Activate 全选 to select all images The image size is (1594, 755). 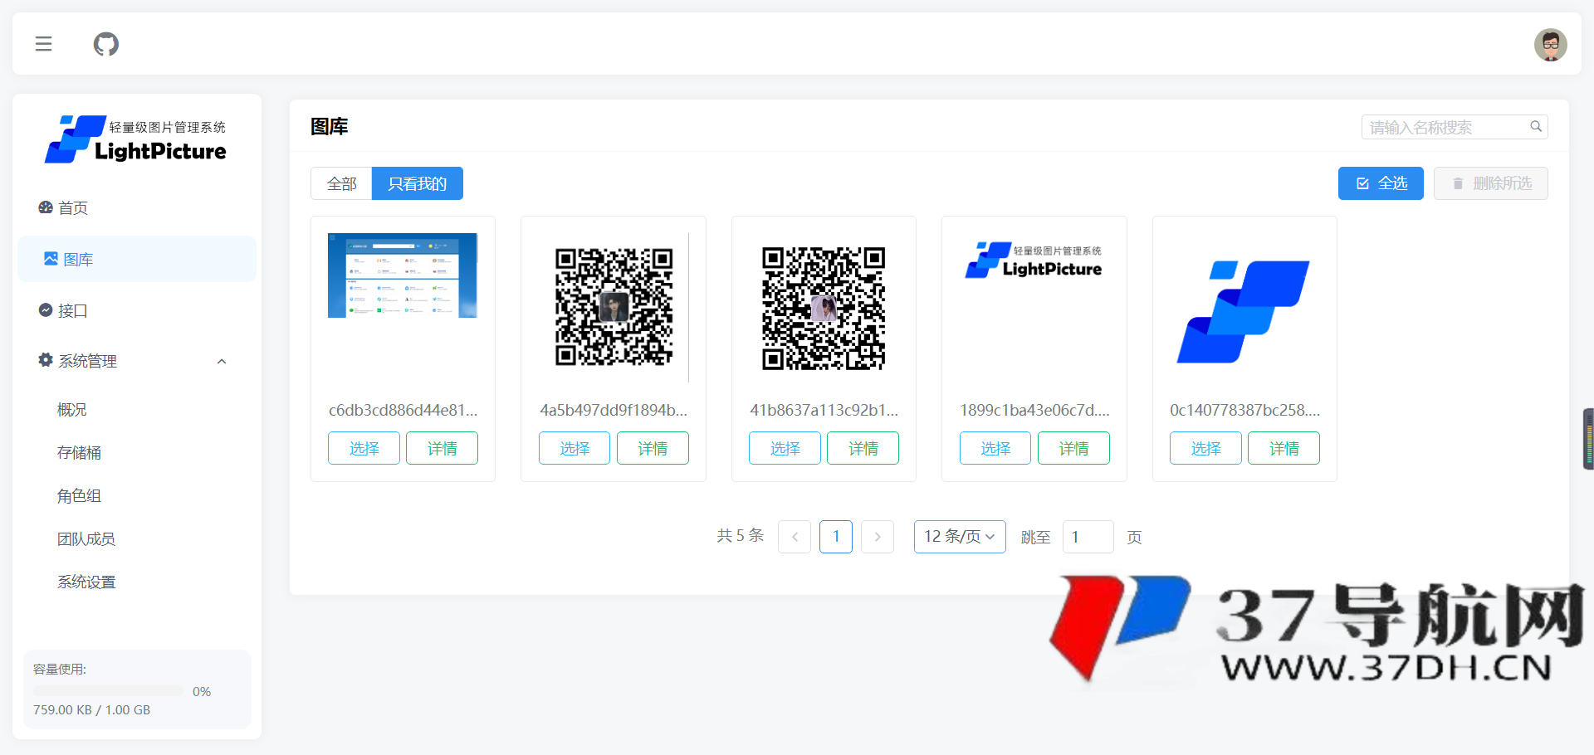(1381, 183)
